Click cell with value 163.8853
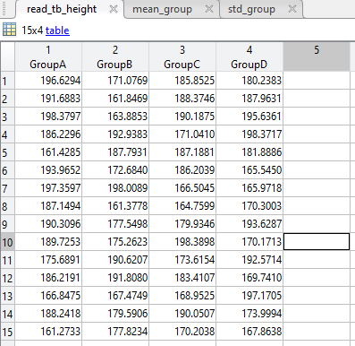 pos(115,117)
